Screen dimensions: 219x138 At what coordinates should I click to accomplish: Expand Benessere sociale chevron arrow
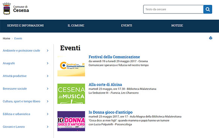(x=48, y=89)
